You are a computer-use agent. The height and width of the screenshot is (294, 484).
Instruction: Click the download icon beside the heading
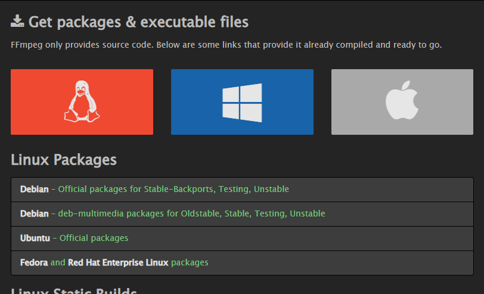[17, 21]
